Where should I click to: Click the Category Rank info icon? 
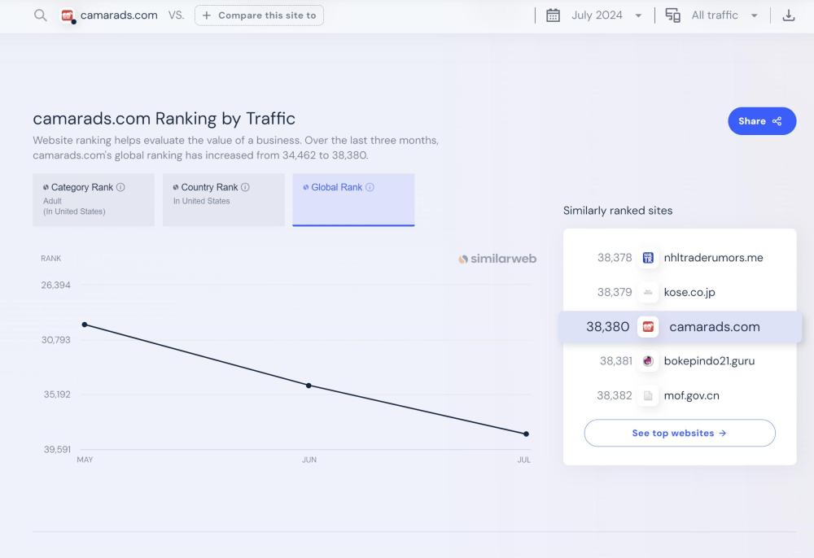pos(120,187)
